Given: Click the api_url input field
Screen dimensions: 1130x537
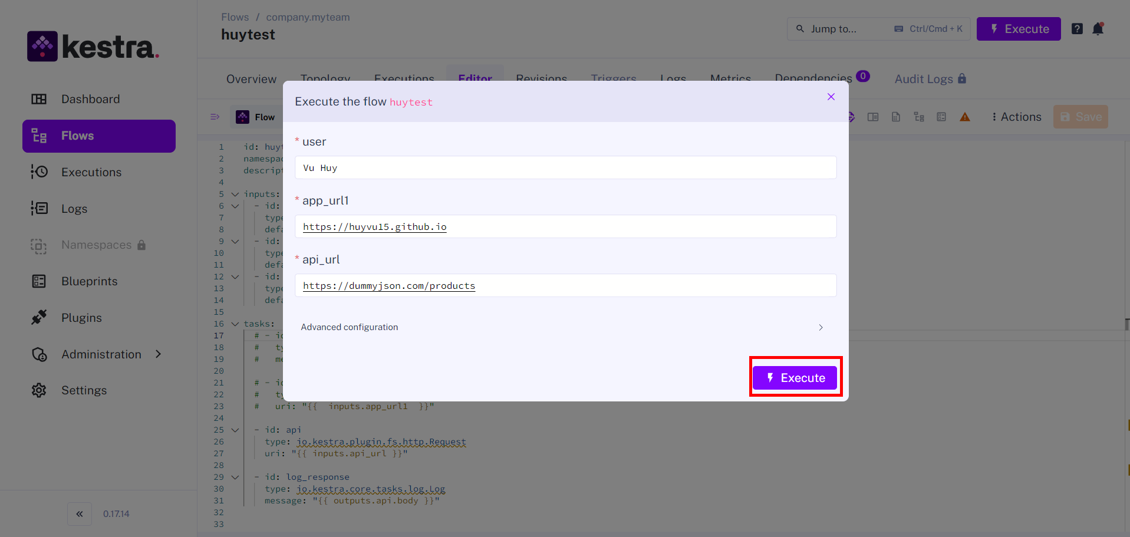Looking at the screenshot, I should tap(565, 286).
